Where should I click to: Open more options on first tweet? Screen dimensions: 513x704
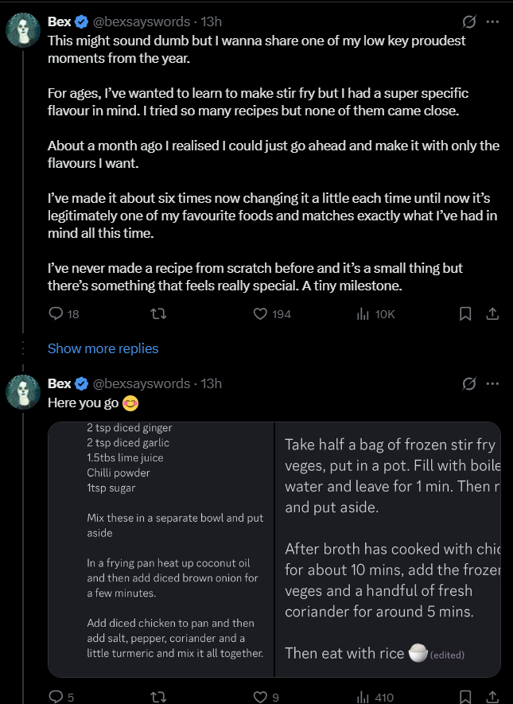493,21
